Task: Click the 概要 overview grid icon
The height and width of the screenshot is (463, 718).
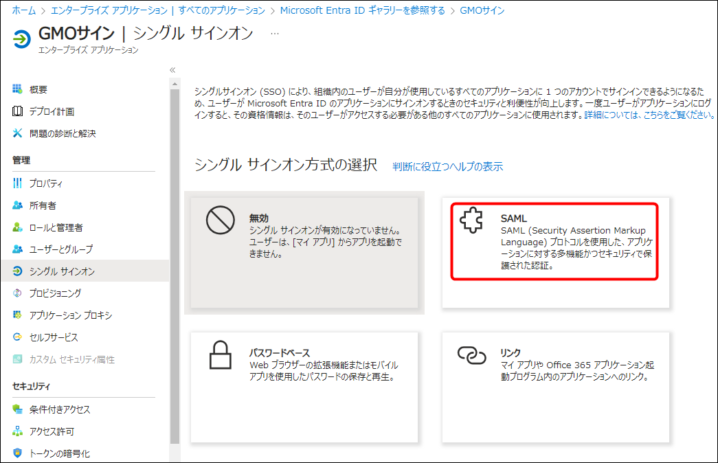Action: coord(17,89)
